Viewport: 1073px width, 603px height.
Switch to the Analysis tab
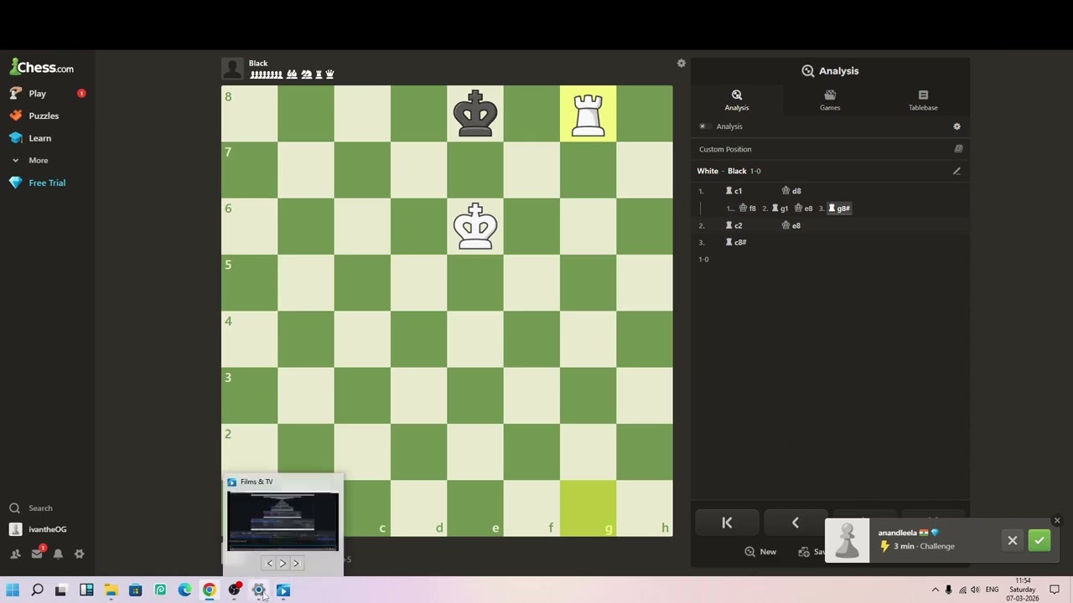tap(737, 100)
